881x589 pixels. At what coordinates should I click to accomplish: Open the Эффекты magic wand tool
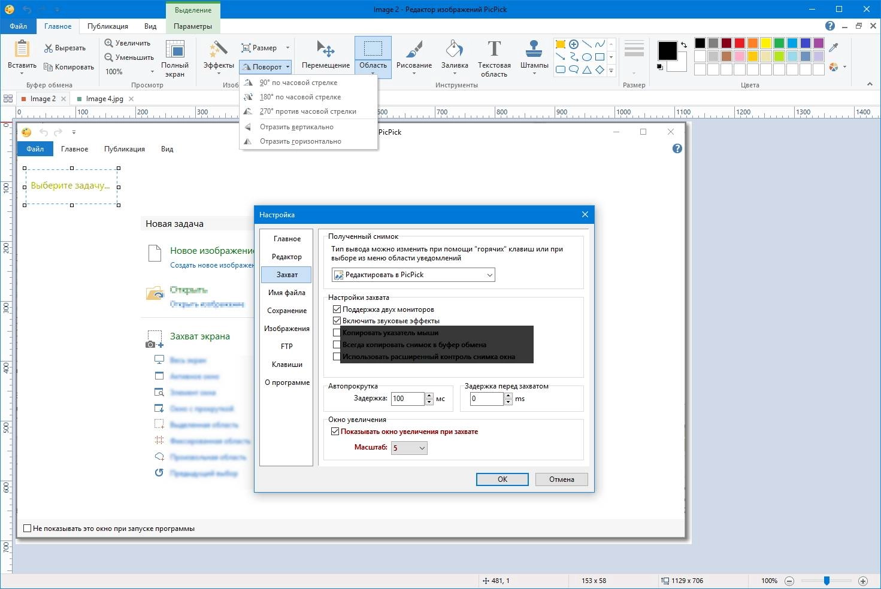[219, 49]
